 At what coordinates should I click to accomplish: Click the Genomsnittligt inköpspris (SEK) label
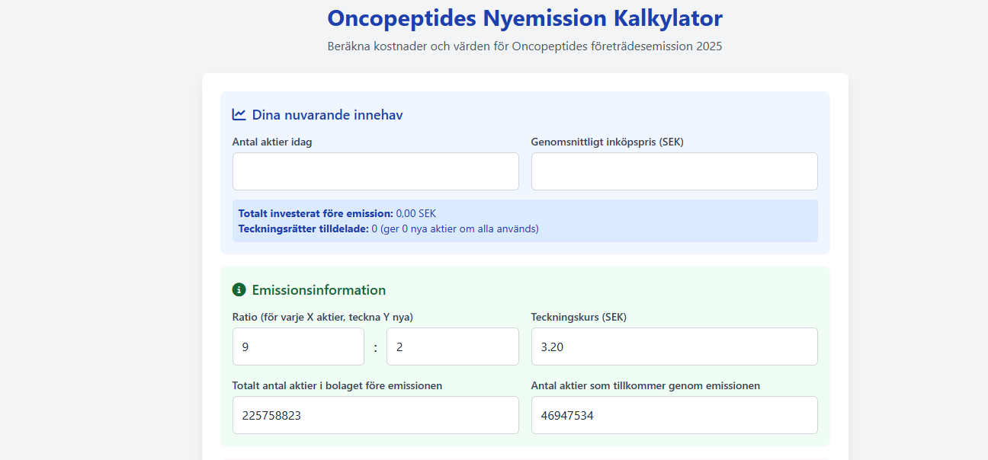pos(607,142)
